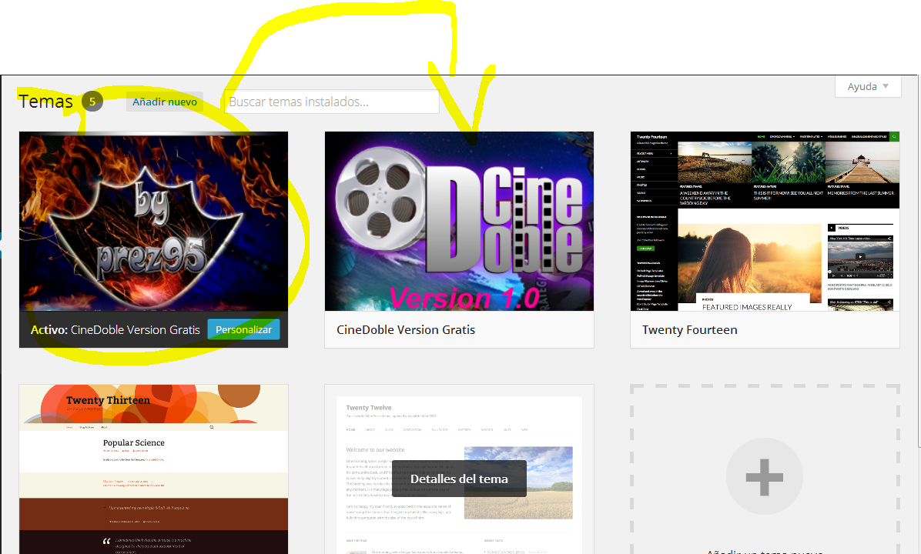Click the plus icon to add a theme
Screen dimensions: 921x554
point(764,476)
